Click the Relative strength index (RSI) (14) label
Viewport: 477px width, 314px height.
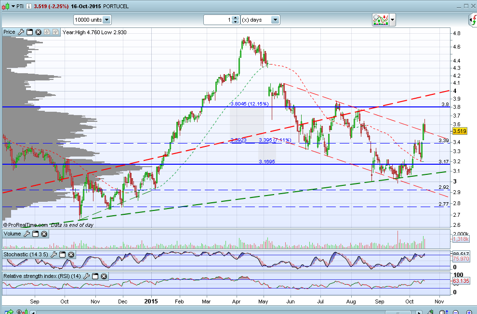coord(42,276)
